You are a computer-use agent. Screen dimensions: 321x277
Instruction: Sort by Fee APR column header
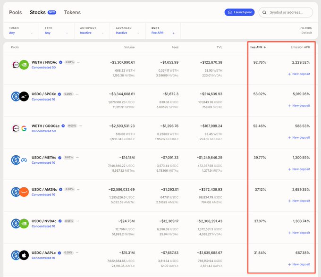[x=258, y=47]
